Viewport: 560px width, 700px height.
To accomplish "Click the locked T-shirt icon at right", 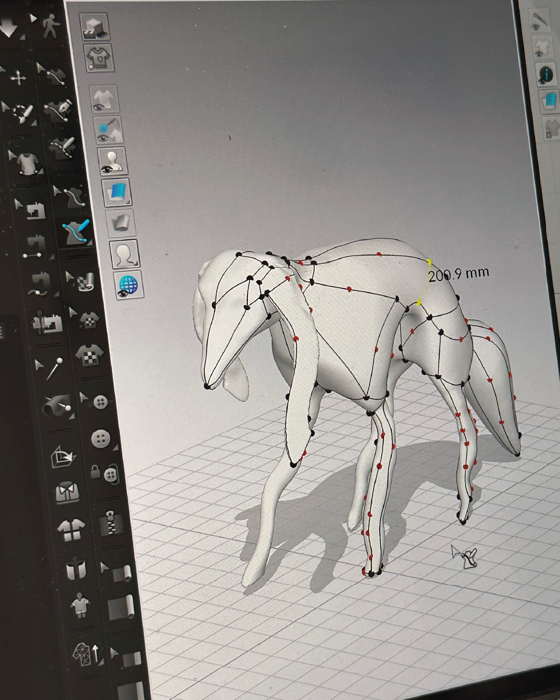I will coord(552,128).
